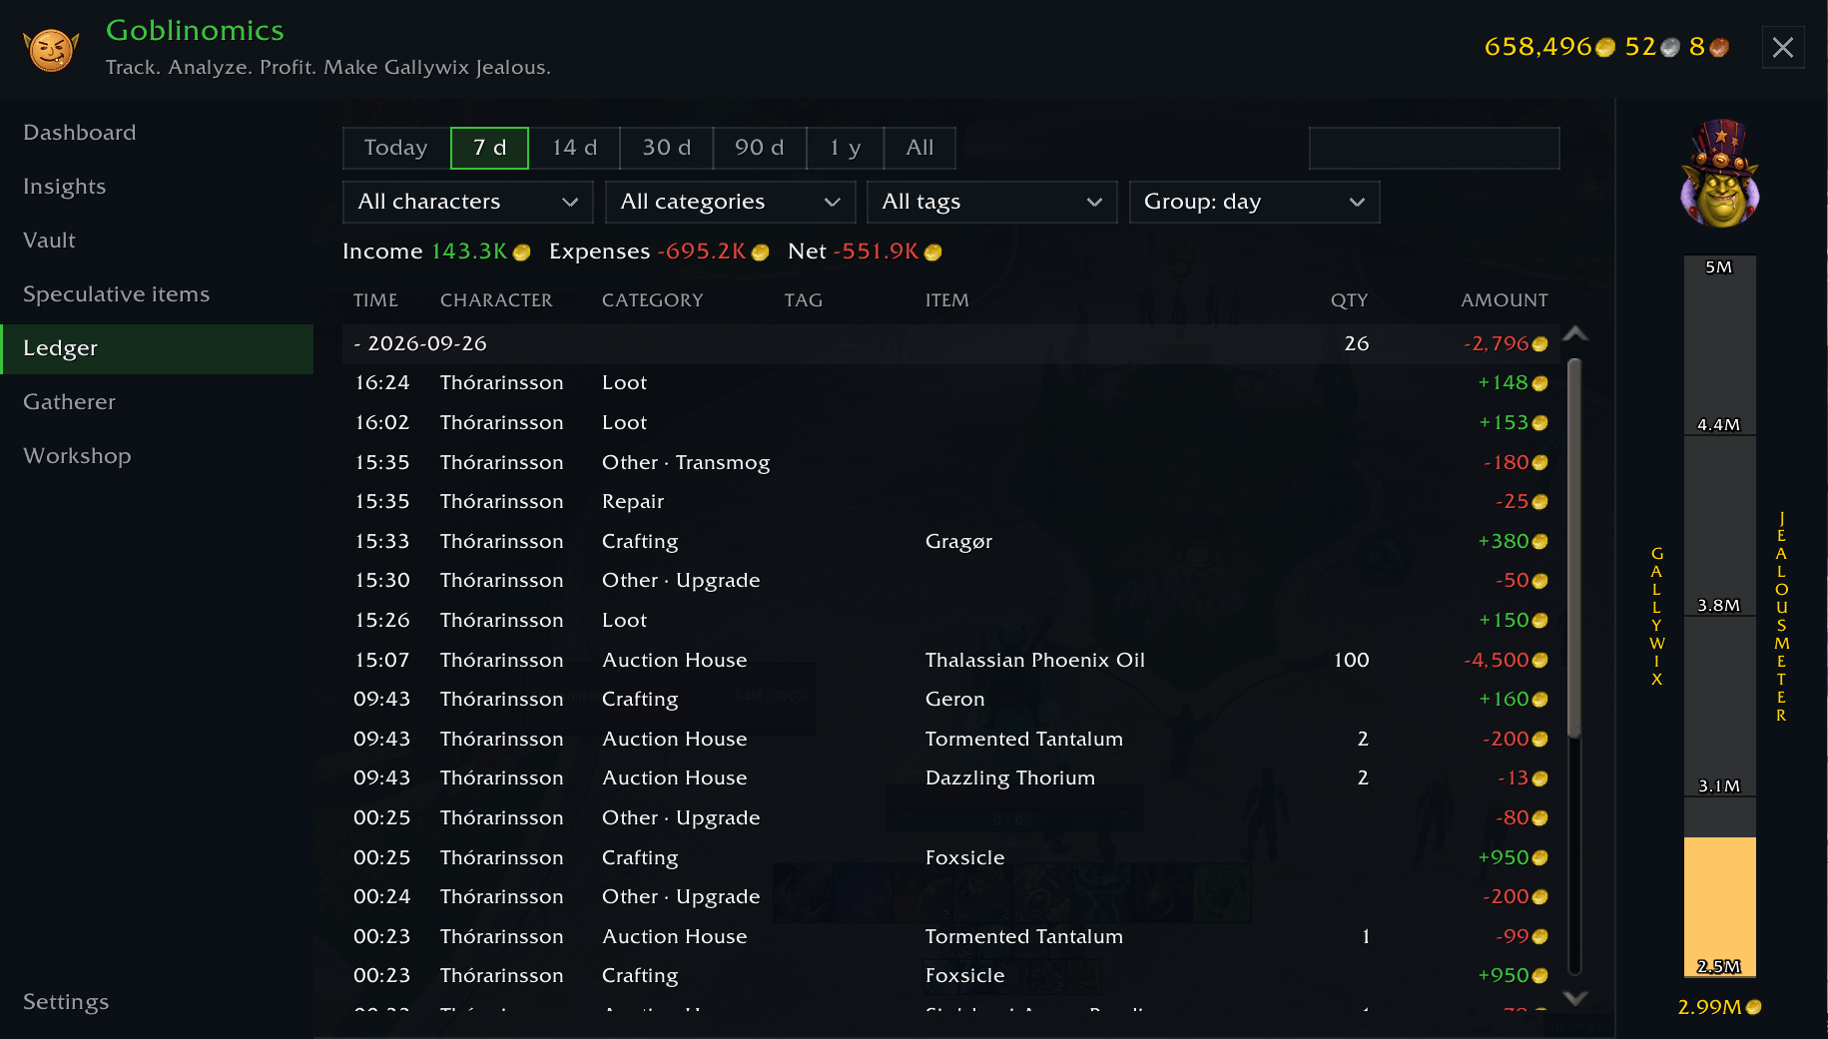Select the Today time range
Viewport: 1828px width, 1039px height.
click(396, 148)
